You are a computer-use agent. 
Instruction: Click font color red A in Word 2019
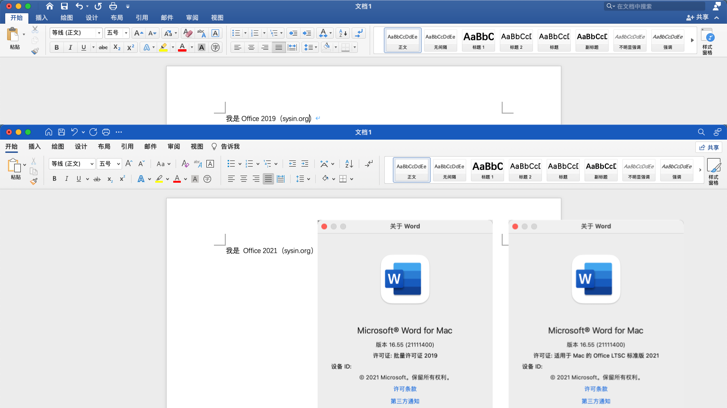pos(182,47)
